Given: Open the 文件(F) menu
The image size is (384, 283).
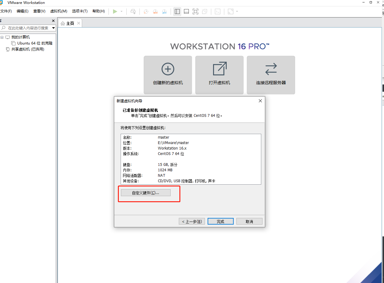Looking at the screenshot, I should (x=5, y=11).
